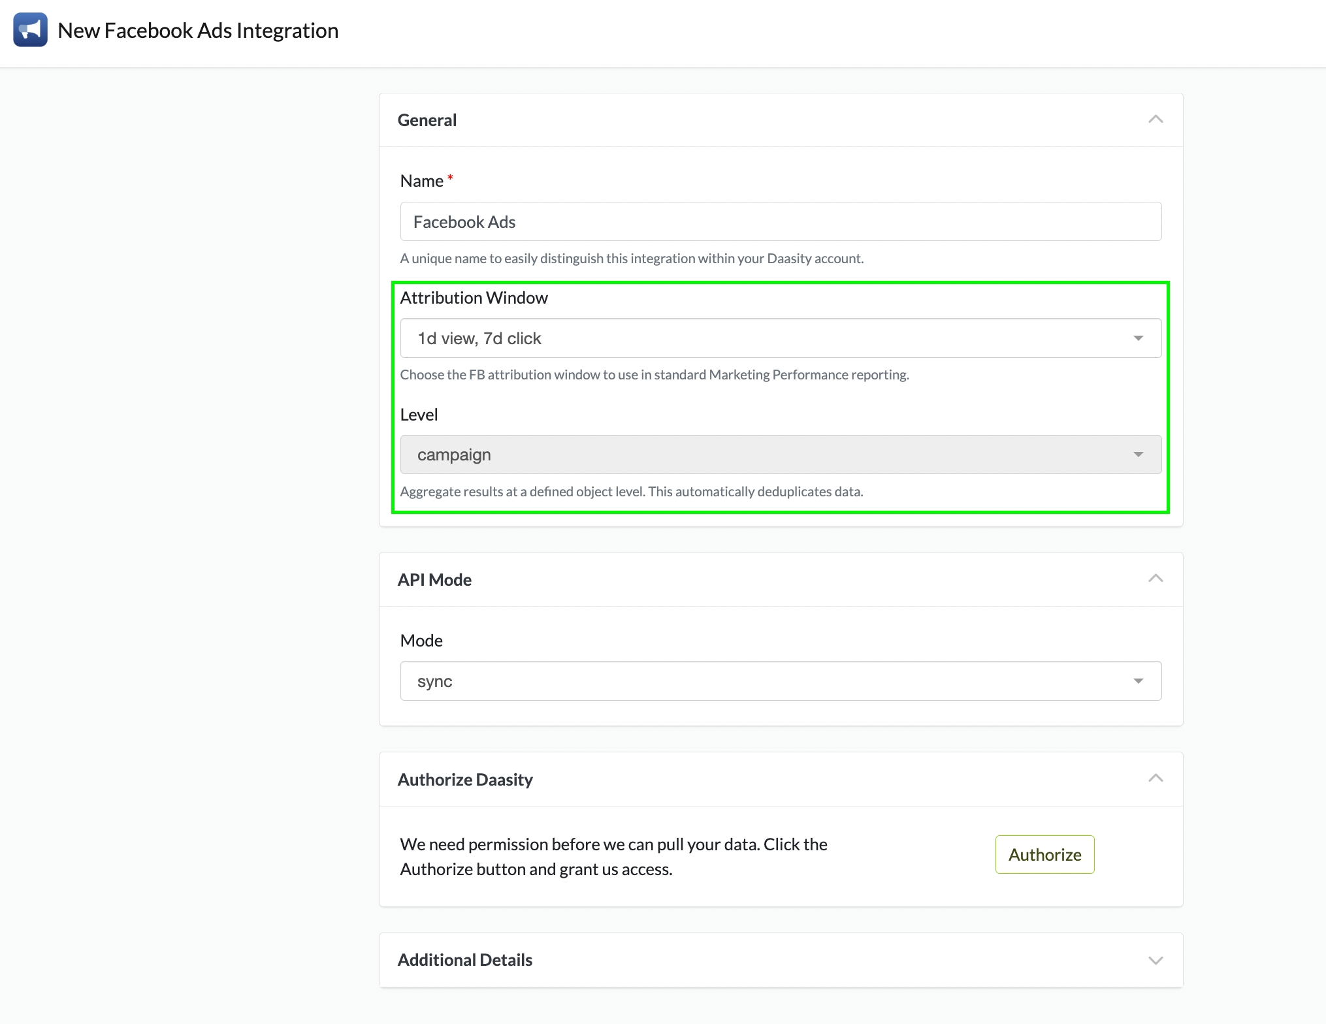Open the Attribution Window dropdown

tap(780, 338)
